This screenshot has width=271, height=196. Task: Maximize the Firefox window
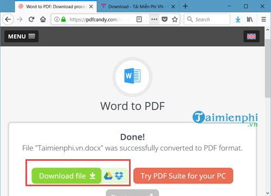pyautogui.click(x=246, y=6)
